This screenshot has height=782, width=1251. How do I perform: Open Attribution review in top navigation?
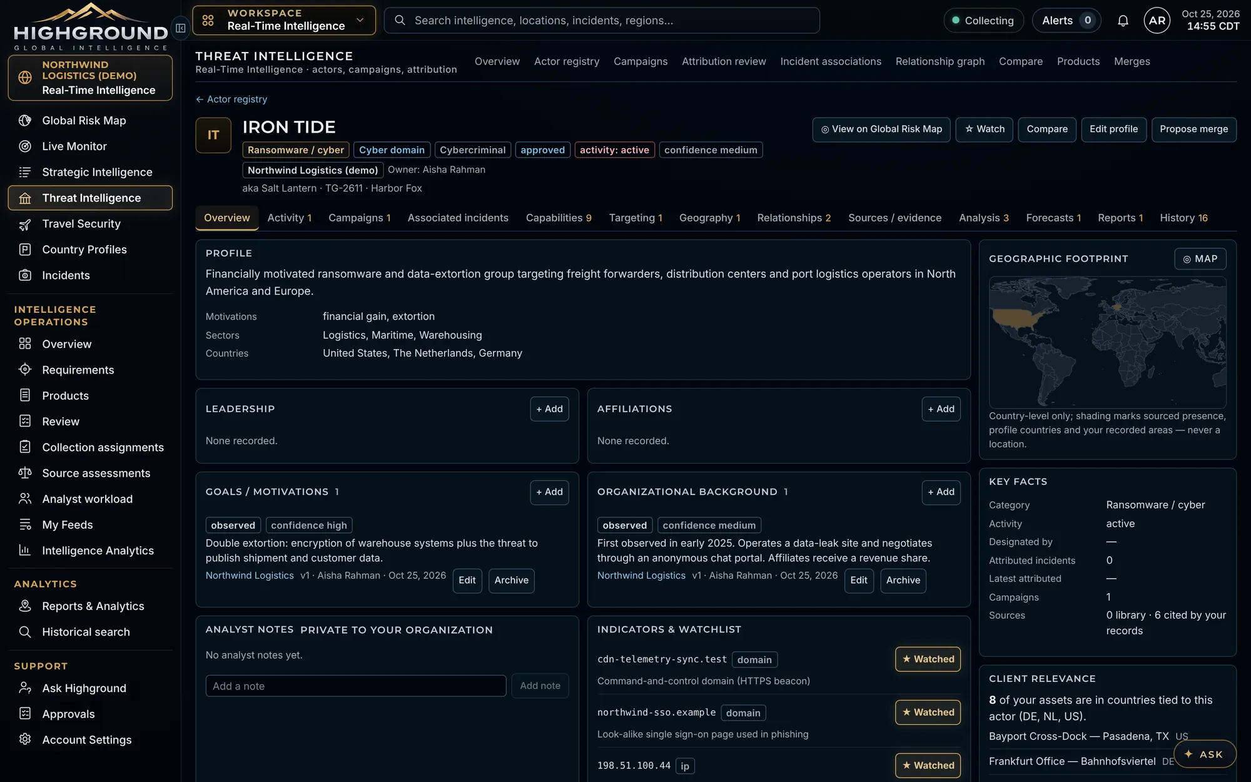724,61
